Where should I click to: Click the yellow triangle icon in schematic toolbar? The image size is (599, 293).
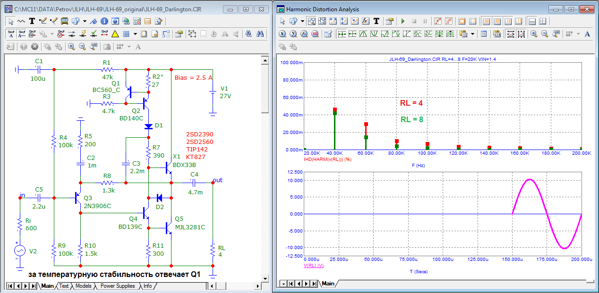(115, 34)
